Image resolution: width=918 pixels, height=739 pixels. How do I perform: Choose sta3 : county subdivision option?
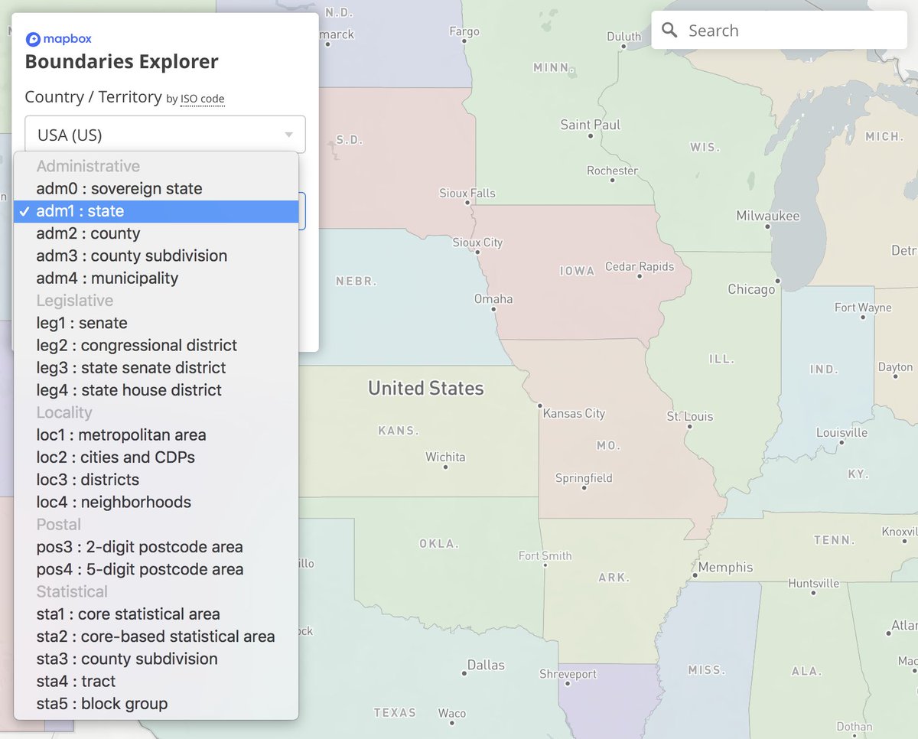click(156, 659)
